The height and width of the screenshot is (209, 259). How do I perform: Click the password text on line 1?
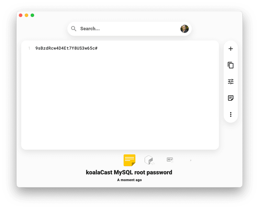tap(66, 48)
